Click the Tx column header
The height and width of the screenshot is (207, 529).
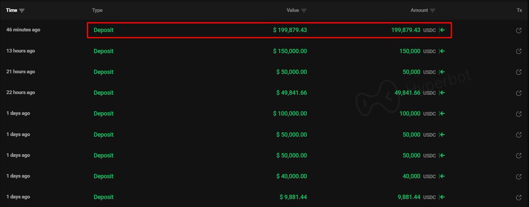coord(519,10)
